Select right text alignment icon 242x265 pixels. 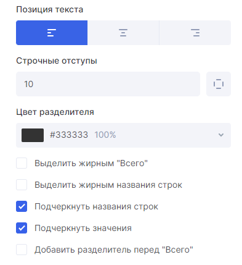point(195,33)
